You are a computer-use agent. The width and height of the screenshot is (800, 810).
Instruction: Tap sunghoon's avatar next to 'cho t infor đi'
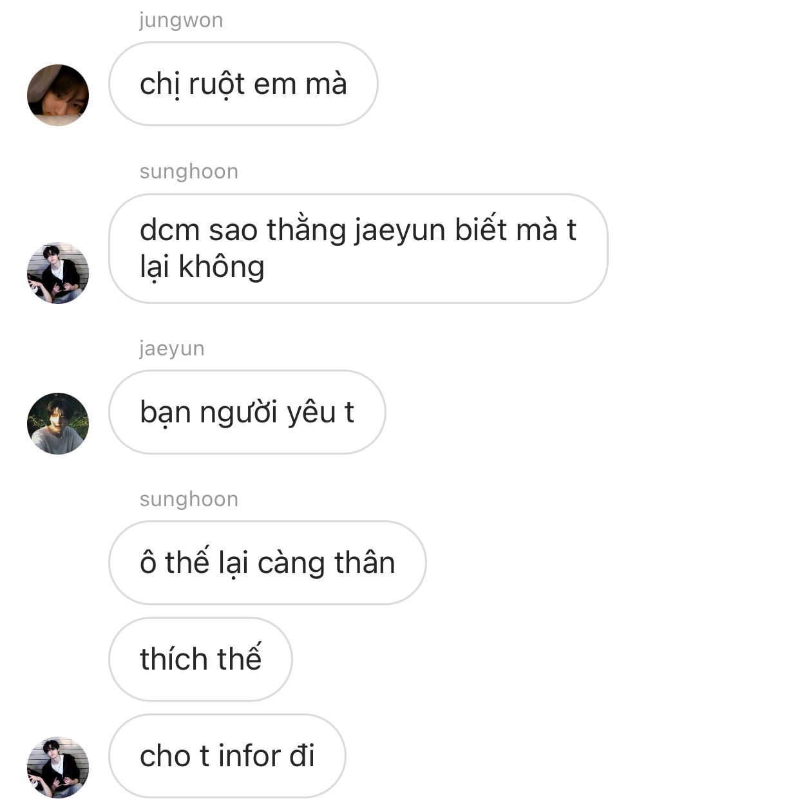click(58, 768)
